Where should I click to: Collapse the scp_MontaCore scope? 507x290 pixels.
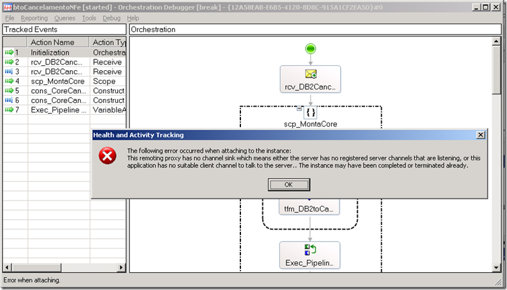299,107
